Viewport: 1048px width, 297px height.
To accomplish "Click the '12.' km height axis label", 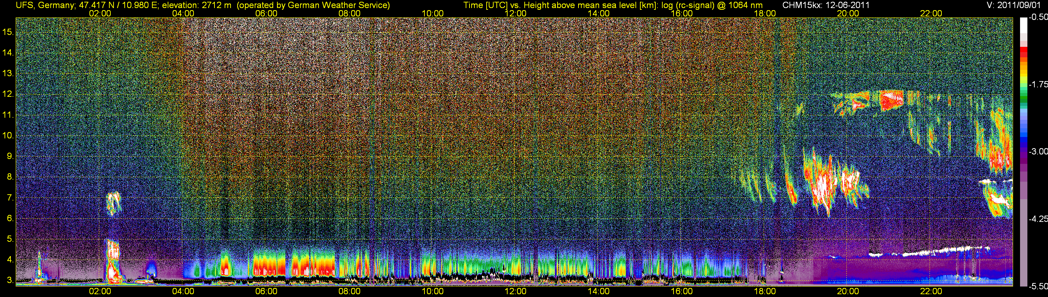I will coord(8,94).
